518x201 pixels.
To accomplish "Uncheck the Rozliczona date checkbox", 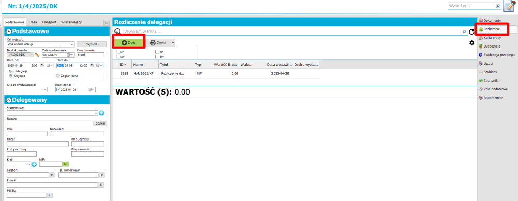I will tap(58, 89).
